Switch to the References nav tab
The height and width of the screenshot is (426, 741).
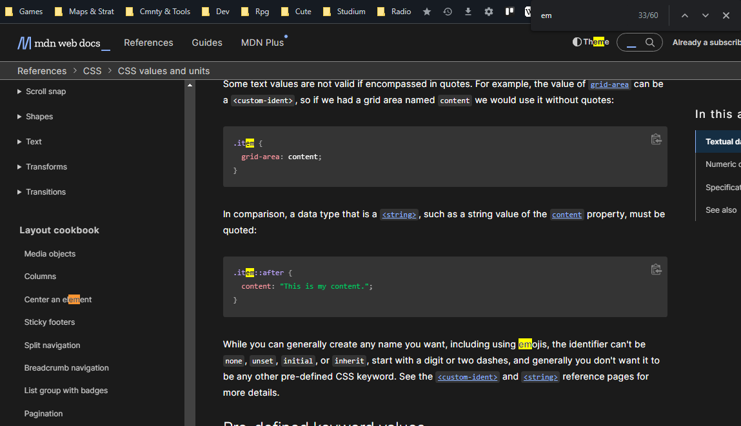tap(148, 42)
